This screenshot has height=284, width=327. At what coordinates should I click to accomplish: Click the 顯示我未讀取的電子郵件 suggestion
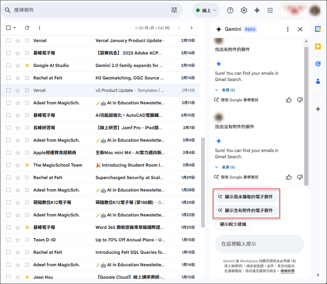246,197
